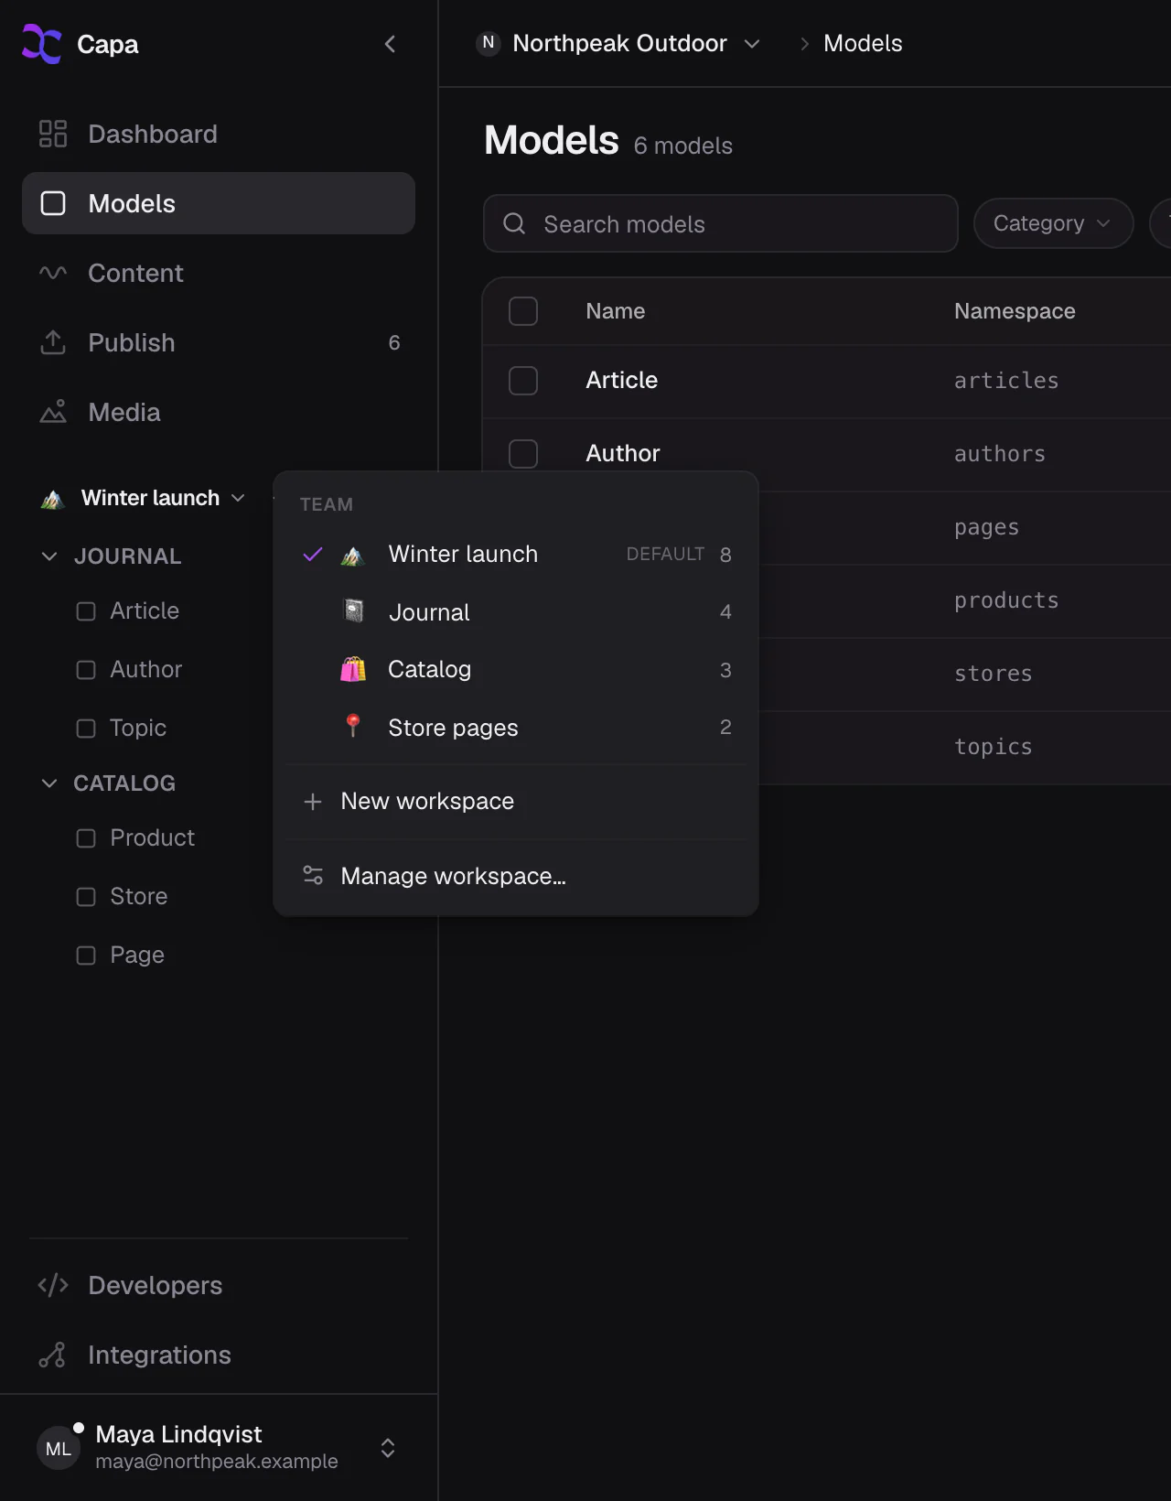The height and width of the screenshot is (1501, 1171).
Task: Open the Winter launch workspace switcher
Action: tap(144, 498)
